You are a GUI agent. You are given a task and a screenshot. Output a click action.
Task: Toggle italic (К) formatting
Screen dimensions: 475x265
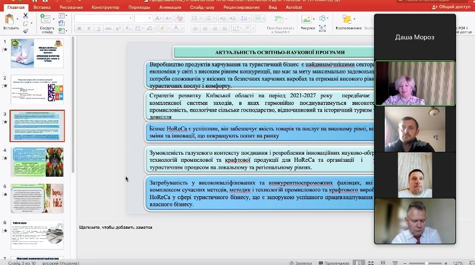[88, 29]
